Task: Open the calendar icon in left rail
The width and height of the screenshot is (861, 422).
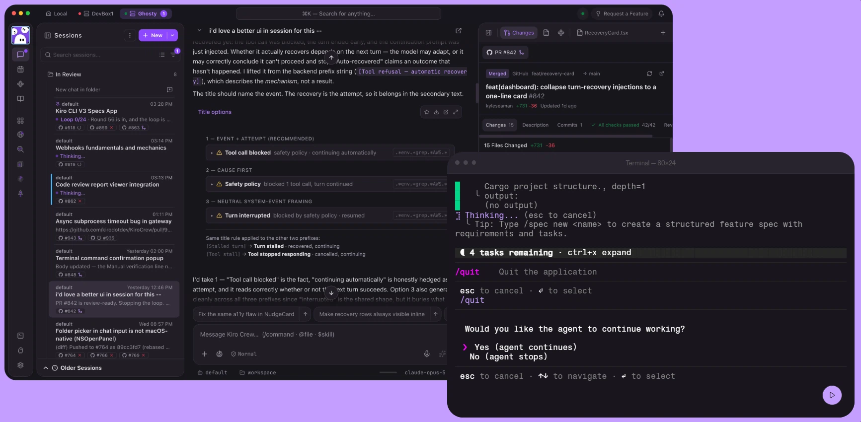Action: coord(20,70)
